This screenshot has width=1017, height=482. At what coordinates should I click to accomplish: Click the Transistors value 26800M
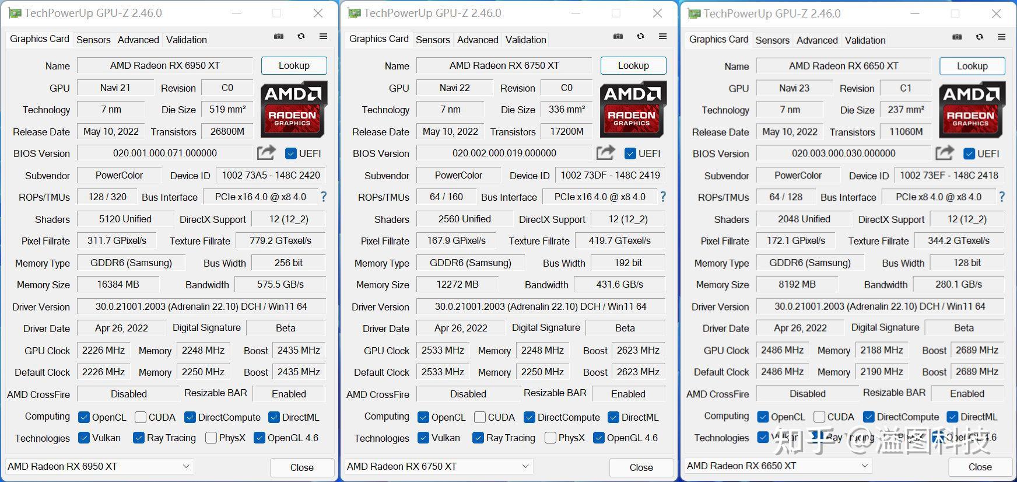(227, 131)
